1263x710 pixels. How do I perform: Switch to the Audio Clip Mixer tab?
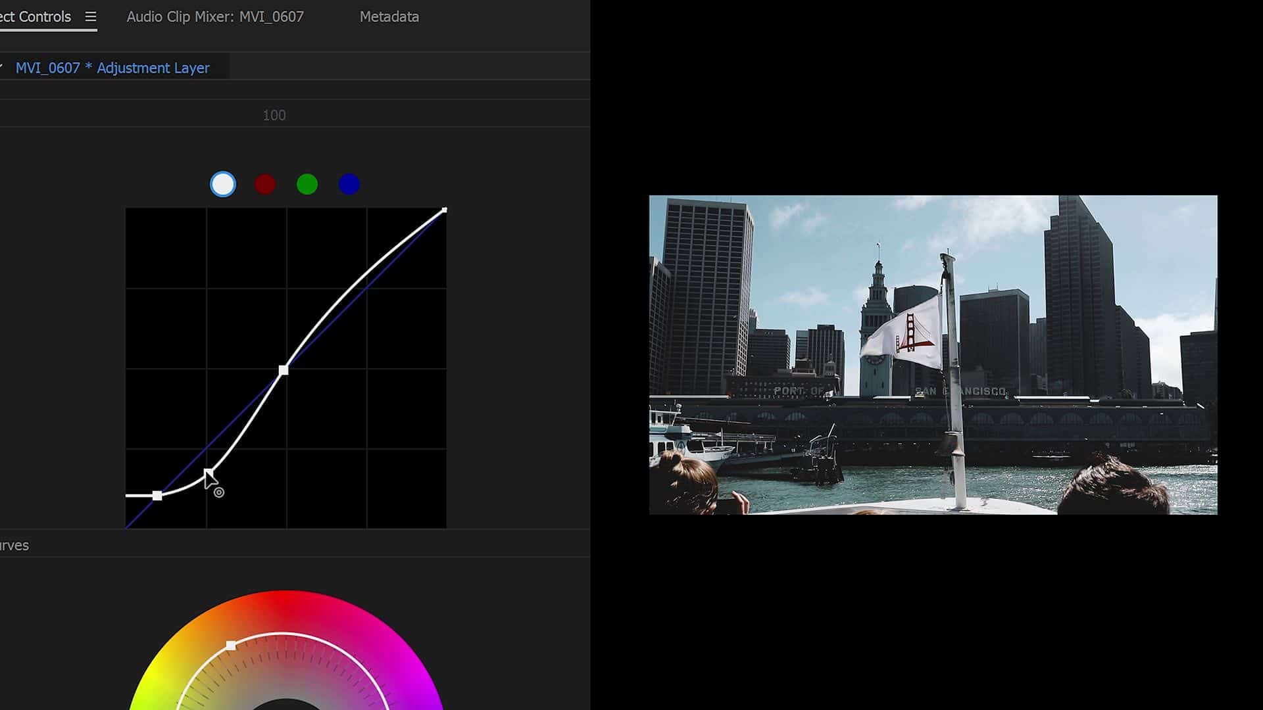(x=215, y=17)
